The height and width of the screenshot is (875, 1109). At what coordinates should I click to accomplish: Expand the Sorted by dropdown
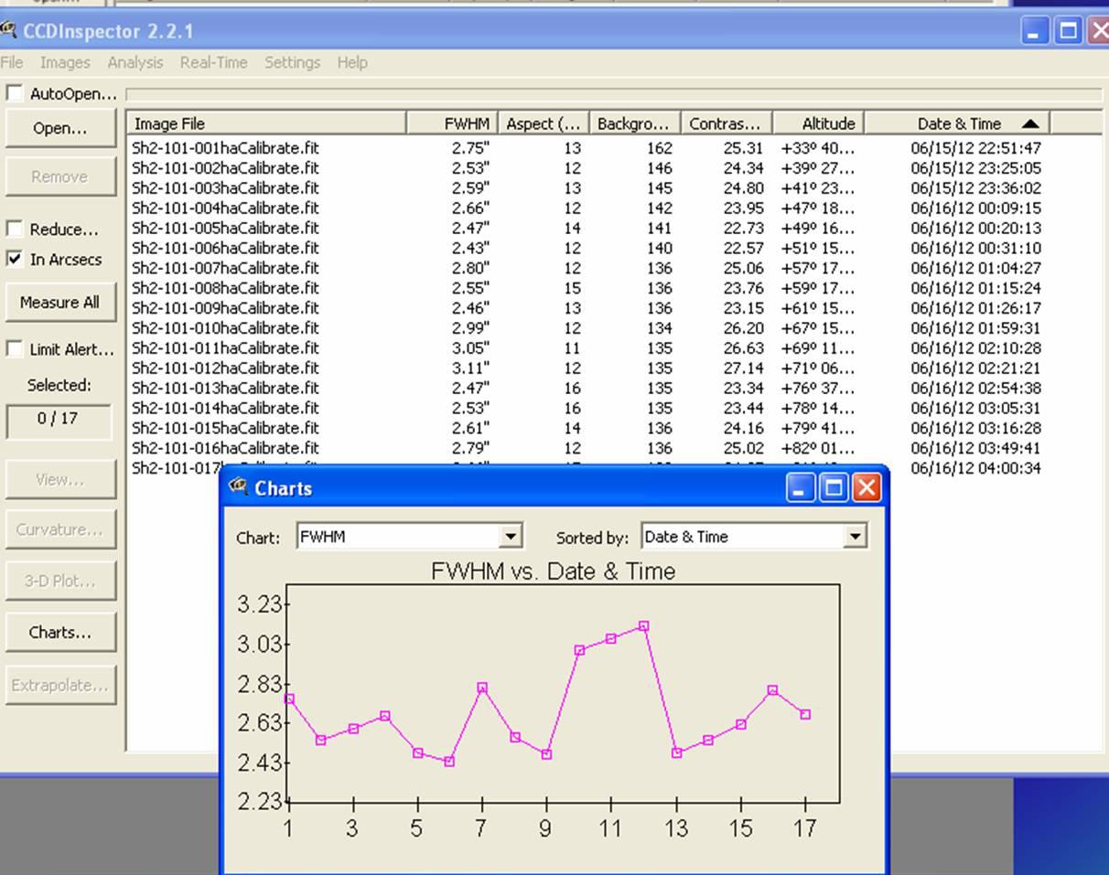coord(855,537)
